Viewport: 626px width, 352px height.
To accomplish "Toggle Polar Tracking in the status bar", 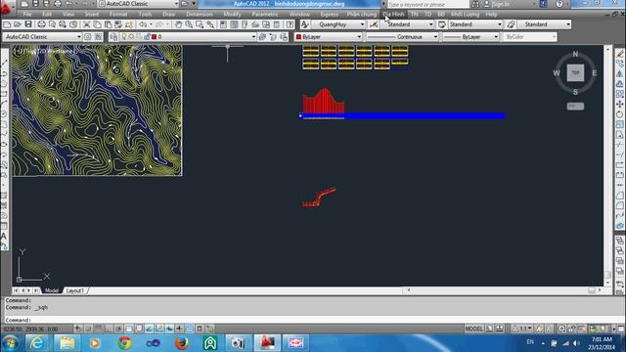I will 118,329.
